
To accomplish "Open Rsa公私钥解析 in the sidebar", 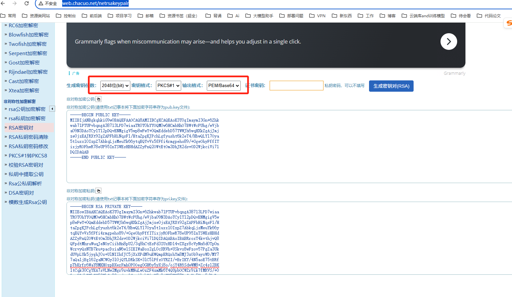I will pyautogui.click(x=25, y=183).
